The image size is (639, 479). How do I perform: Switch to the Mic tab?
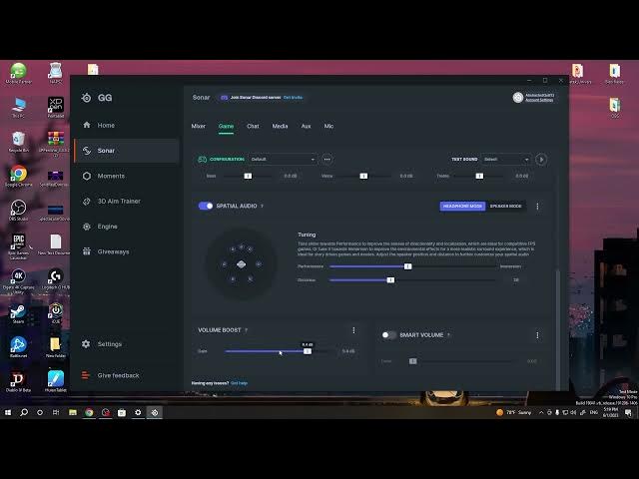328,127
